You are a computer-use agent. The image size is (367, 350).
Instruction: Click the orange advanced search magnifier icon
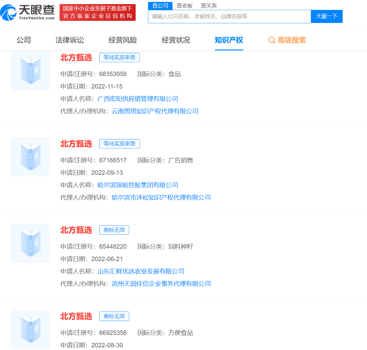(x=271, y=40)
